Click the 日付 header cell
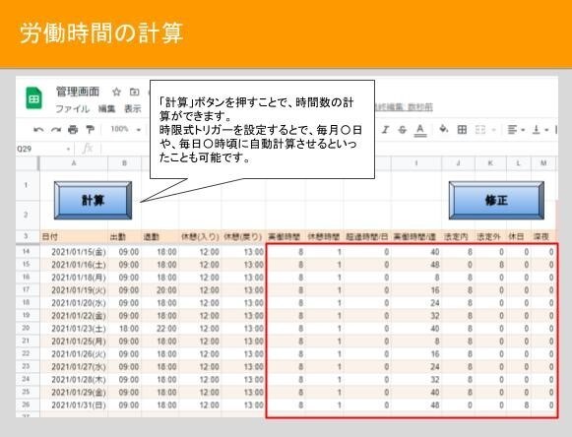The image size is (572, 437). pos(74,237)
